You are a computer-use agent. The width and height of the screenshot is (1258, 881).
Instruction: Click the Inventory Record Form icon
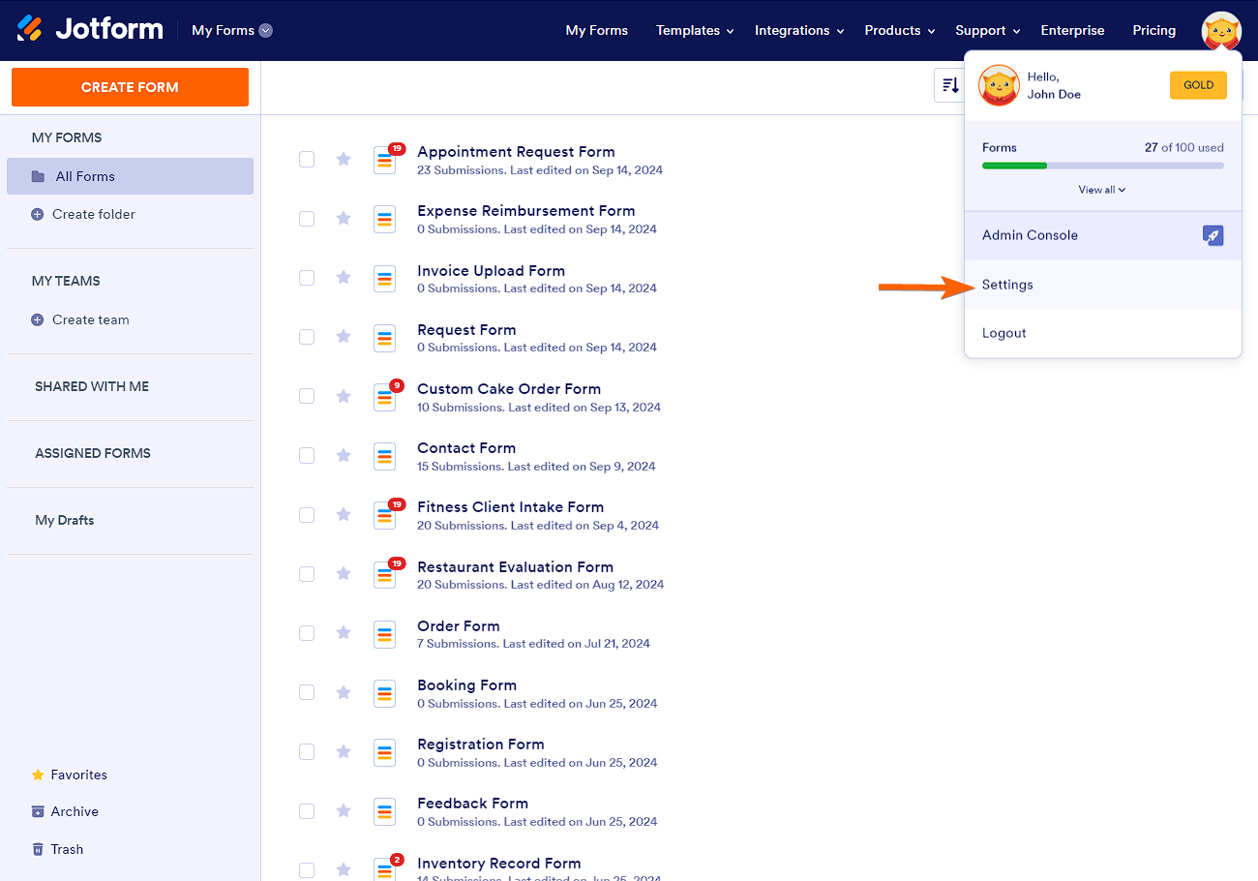pos(385,868)
